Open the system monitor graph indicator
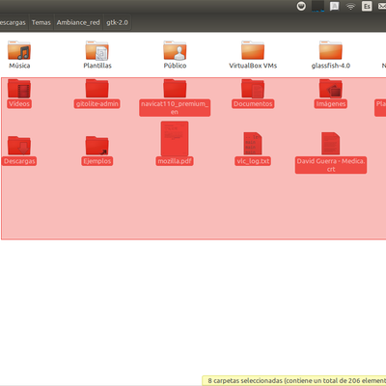 coord(317,6)
